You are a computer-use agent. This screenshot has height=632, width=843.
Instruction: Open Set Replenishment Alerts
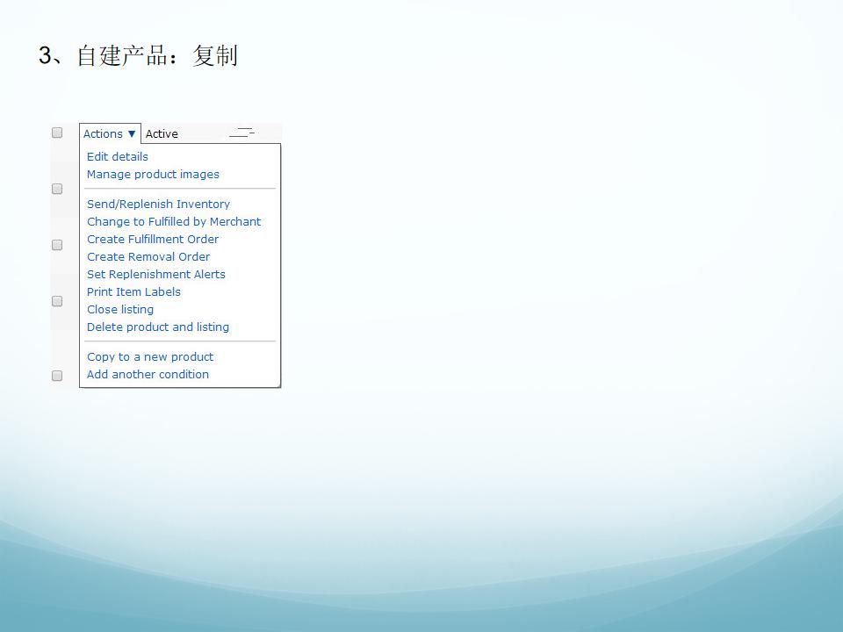pos(156,274)
